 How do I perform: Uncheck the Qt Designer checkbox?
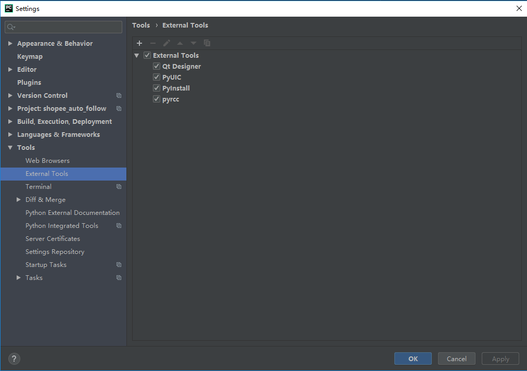click(156, 66)
